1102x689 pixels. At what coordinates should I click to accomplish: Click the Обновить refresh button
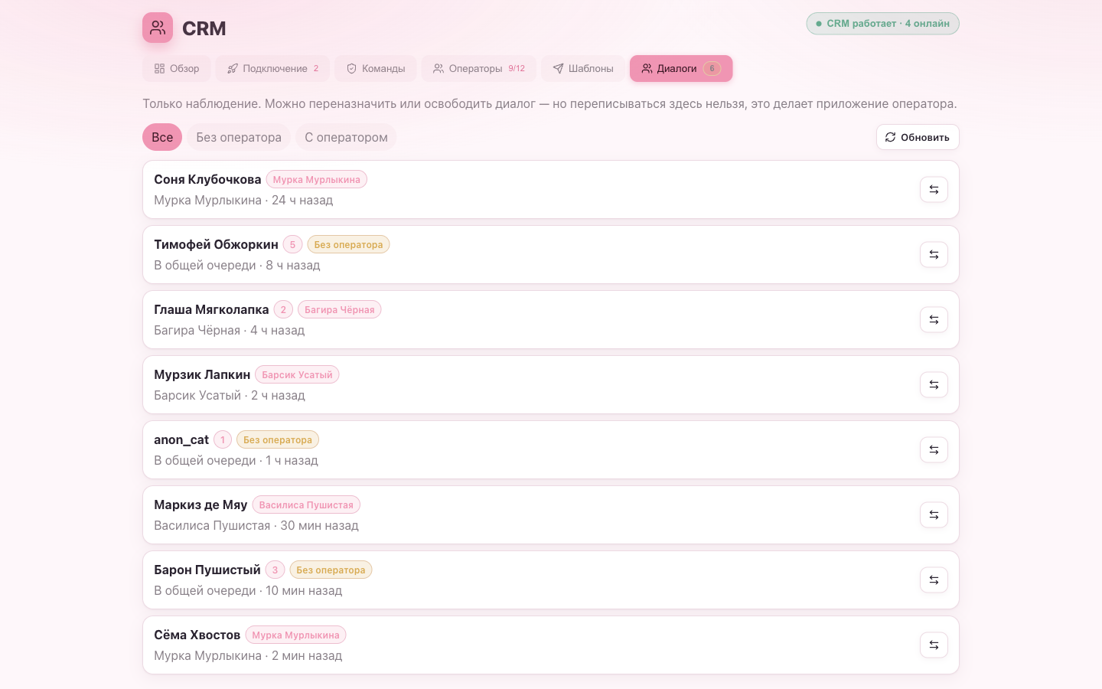(x=918, y=137)
